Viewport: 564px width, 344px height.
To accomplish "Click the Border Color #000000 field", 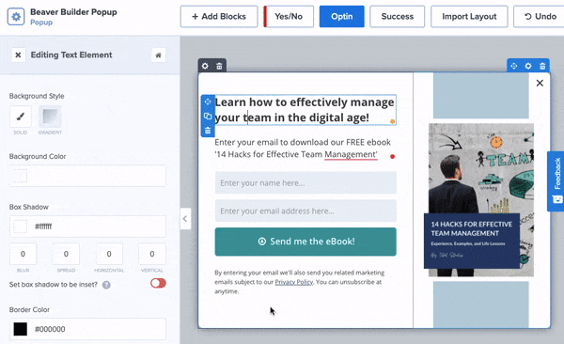I will click(87, 329).
